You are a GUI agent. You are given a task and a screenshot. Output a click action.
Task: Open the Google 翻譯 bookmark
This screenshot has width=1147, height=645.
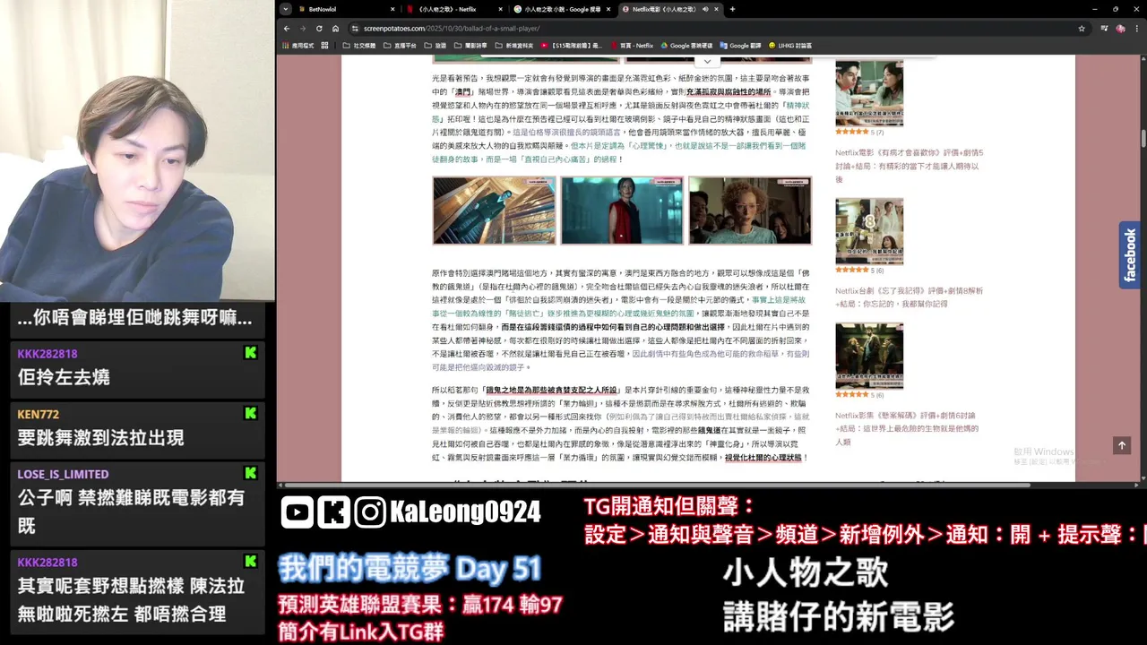(739, 45)
